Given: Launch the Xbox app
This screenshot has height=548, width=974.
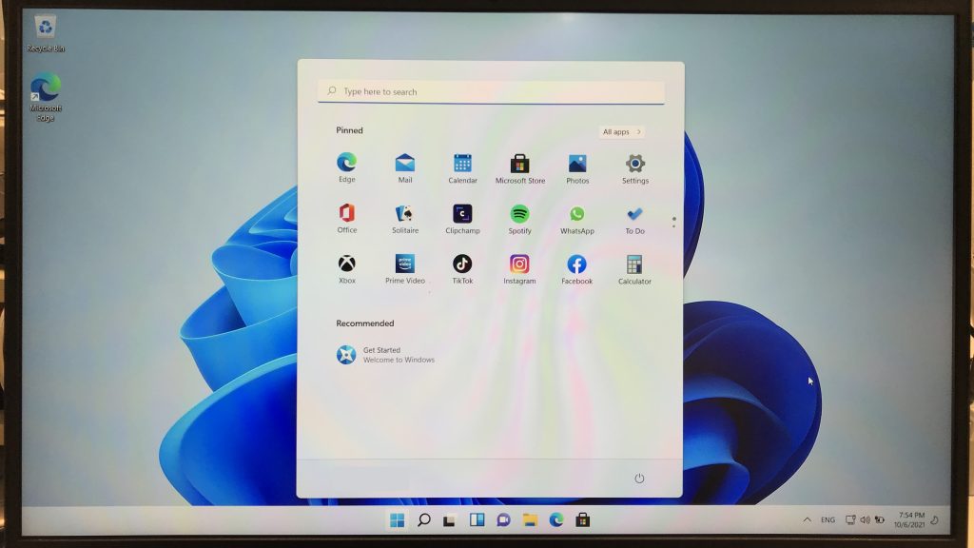Looking at the screenshot, I should tap(346, 269).
